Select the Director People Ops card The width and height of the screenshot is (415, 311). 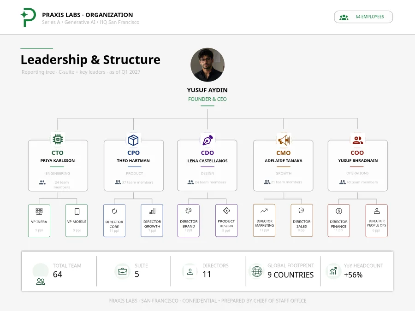point(377,221)
